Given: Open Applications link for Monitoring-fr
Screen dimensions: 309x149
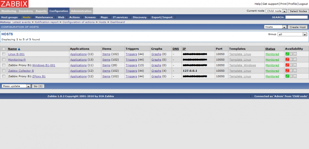Looking at the screenshot, I should 78,59.
